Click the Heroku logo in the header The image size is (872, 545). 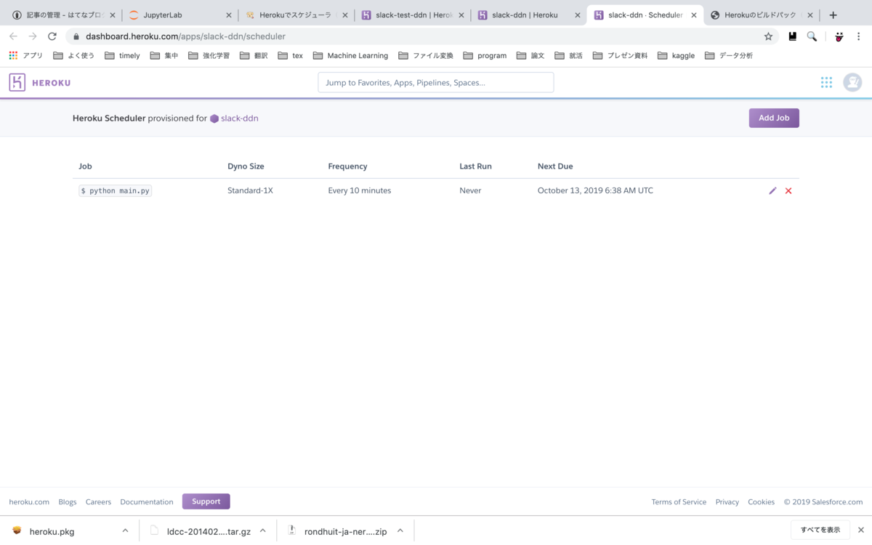point(40,83)
